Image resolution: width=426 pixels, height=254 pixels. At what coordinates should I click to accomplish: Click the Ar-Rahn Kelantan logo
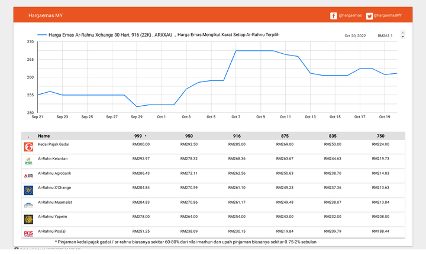click(28, 161)
